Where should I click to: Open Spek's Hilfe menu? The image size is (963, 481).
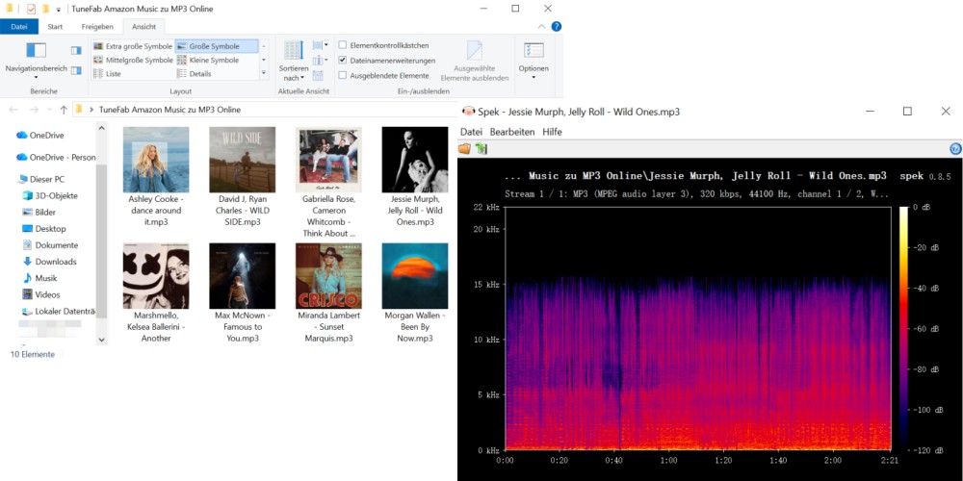coord(552,132)
